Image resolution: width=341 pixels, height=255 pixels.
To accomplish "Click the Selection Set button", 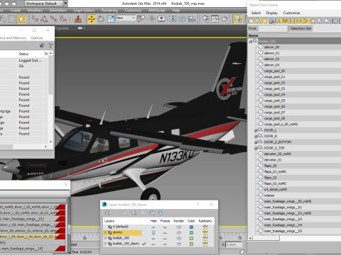I will click(301, 28).
